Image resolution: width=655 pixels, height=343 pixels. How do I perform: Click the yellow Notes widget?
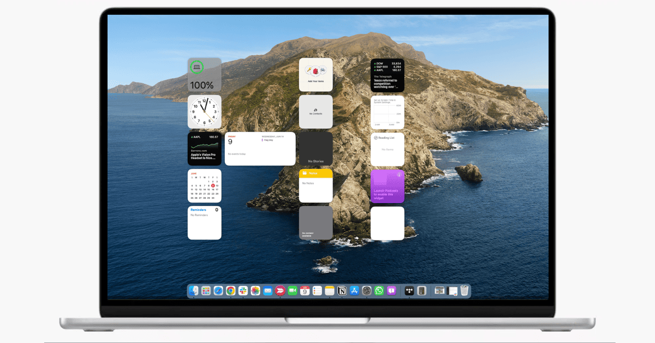click(315, 186)
